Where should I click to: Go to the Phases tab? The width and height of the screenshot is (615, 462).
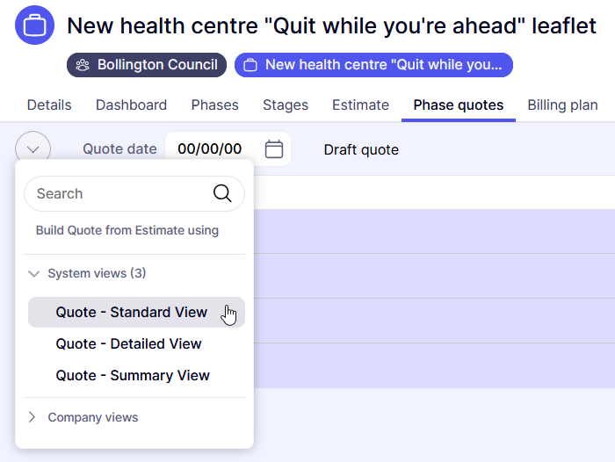coord(214,105)
